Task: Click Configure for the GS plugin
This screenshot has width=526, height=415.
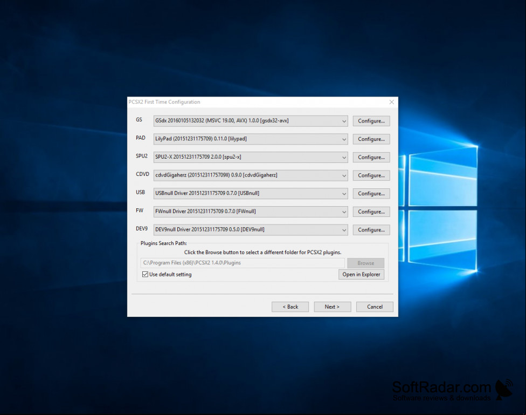Action: pyautogui.click(x=371, y=121)
